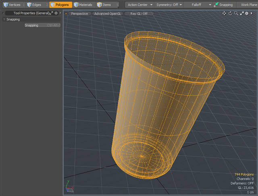Click the '744 Polygons' info text
Screen dimensions: 258x196
pyautogui.click(x=244, y=174)
